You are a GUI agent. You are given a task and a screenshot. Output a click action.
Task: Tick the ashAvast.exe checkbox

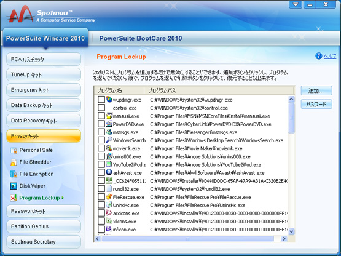pos(101,172)
